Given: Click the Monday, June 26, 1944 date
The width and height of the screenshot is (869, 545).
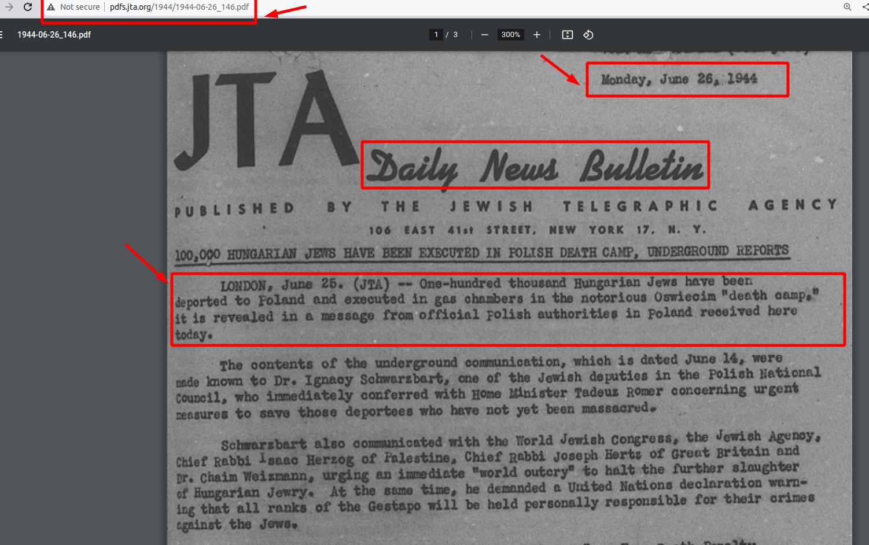Looking at the screenshot, I should coord(679,79).
